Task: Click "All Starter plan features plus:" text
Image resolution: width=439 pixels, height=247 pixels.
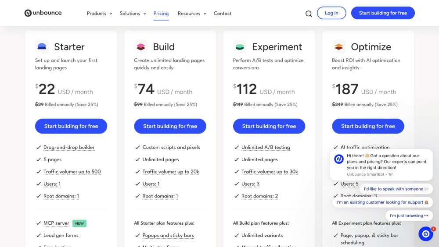Action: point(164,223)
